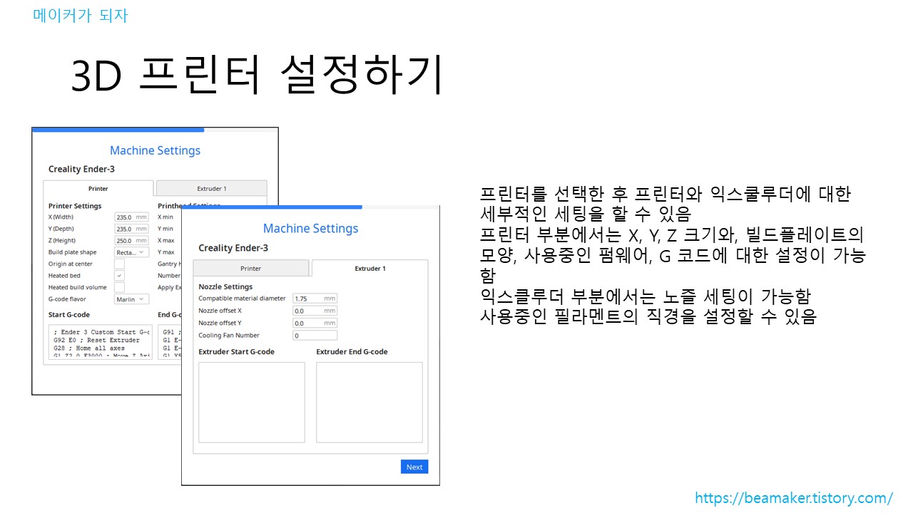Click the Nozzle offset X field
This screenshot has width=913, height=513.
(x=315, y=311)
